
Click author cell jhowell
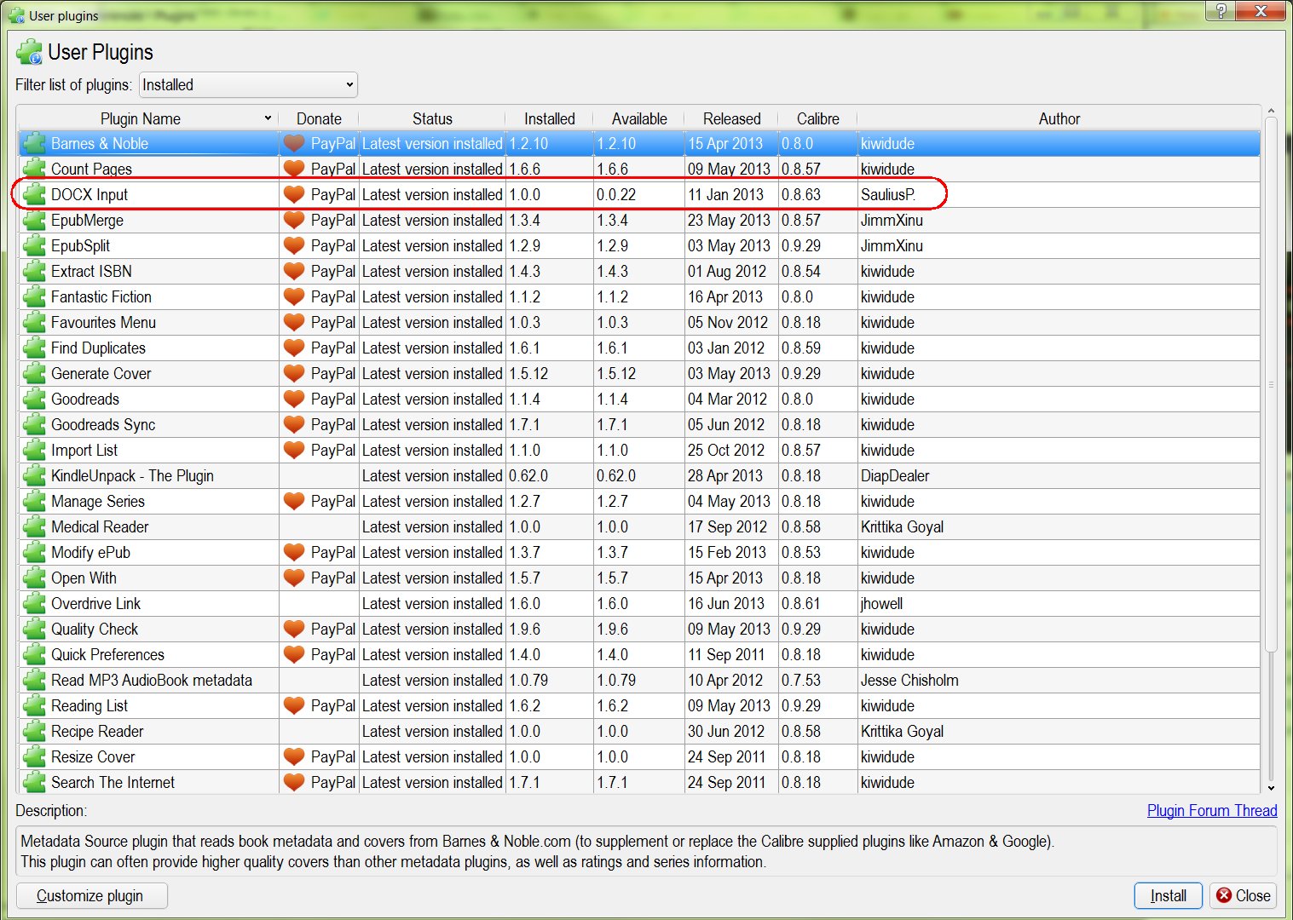pos(881,603)
